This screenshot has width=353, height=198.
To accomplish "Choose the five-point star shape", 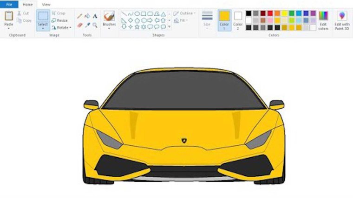I will 137,27.
